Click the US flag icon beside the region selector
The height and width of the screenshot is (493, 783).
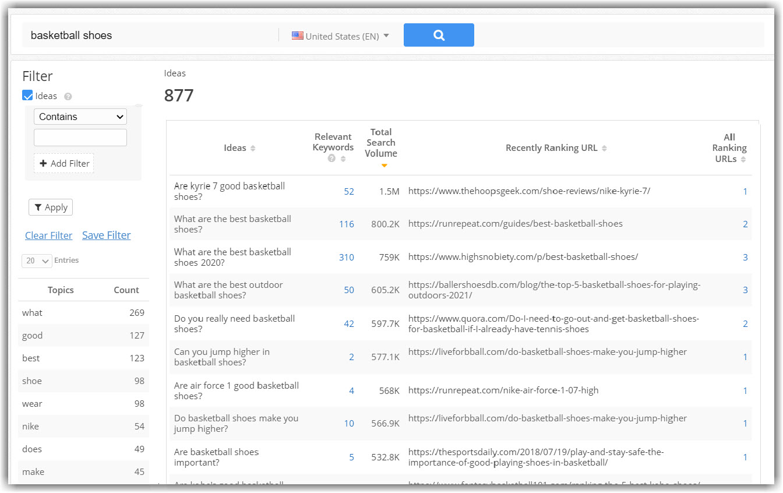tap(298, 36)
